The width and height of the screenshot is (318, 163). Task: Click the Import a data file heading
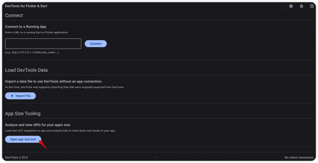(54, 81)
